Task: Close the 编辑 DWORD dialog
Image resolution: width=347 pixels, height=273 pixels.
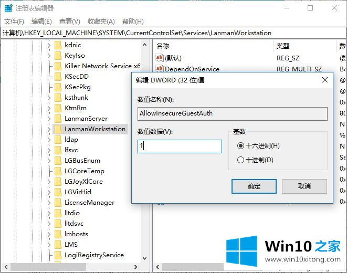Action: [x=324, y=80]
